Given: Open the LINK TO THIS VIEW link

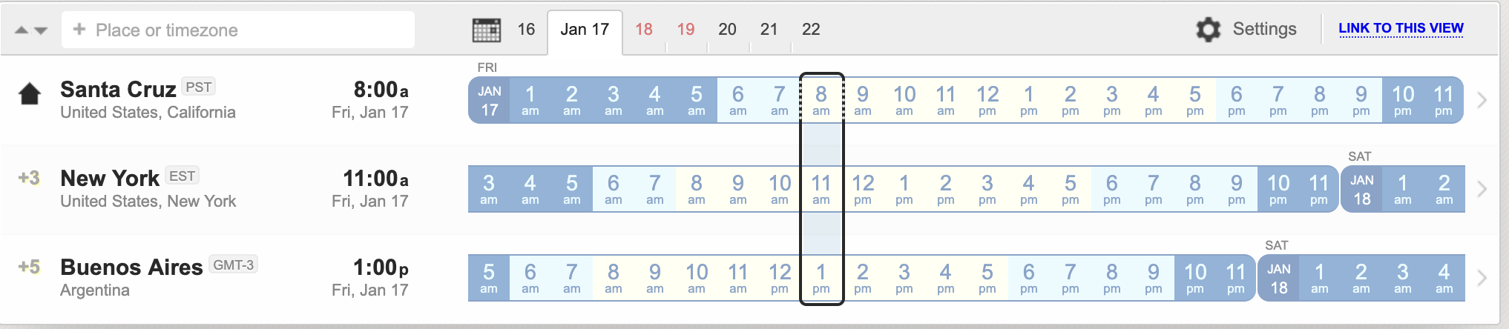Looking at the screenshot, I should tap(1401, 29).
